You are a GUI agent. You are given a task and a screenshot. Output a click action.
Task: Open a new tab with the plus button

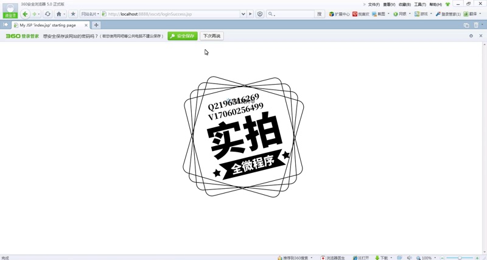click(x=96, y=25)
